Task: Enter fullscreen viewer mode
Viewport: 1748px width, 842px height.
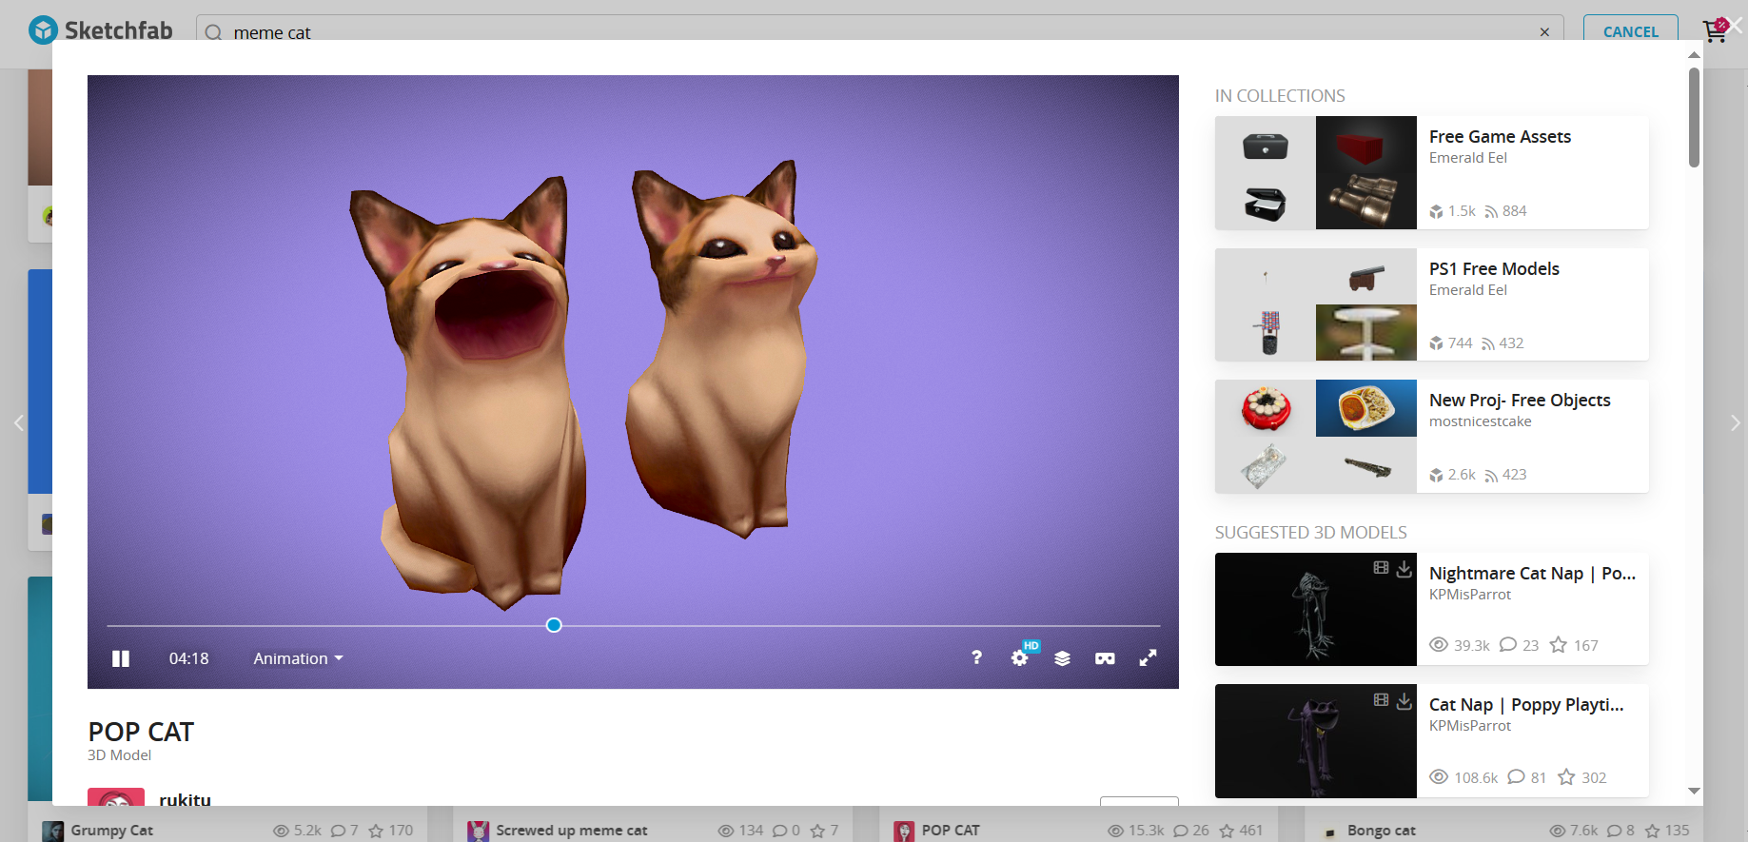Action: pyautogui.click(x=1149, y=657)
